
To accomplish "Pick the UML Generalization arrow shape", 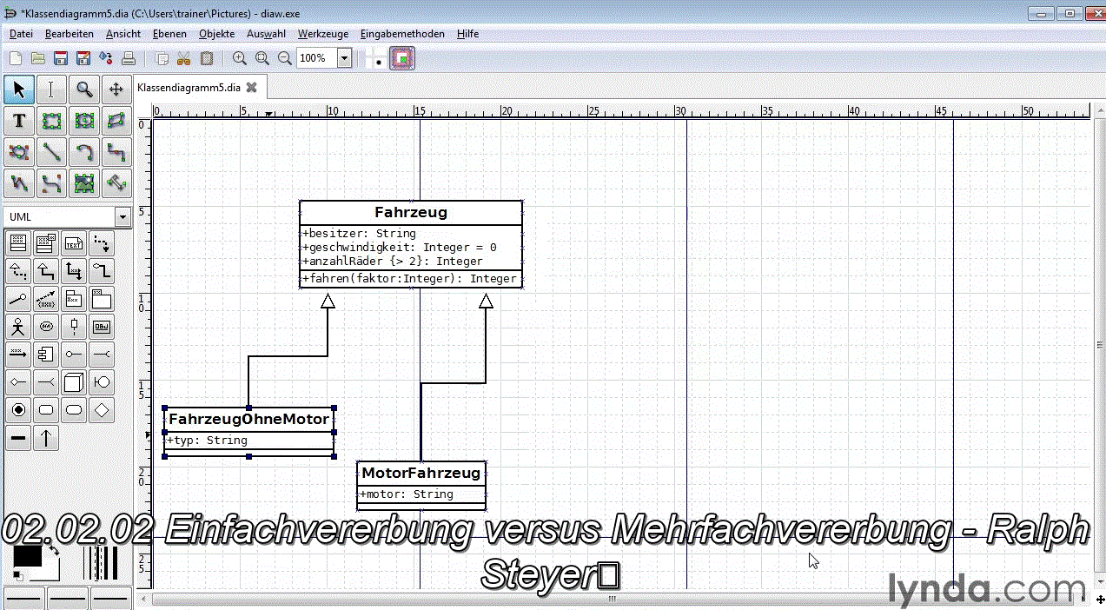I will click(x=46, y=271).
